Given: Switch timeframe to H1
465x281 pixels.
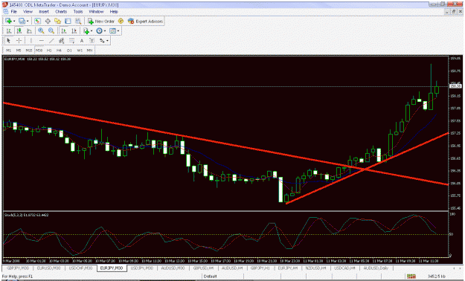Looking at the screenshot, I should click(x=49, y=51).
